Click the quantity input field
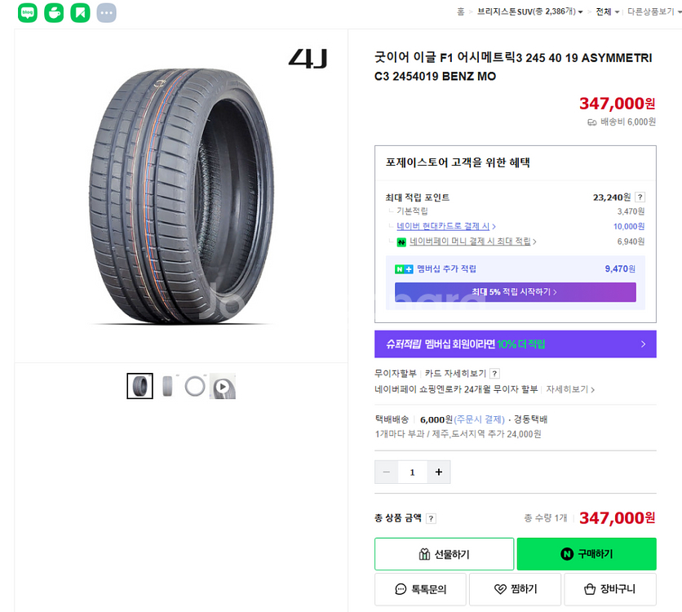Image resolution: width=682 pixels, height=612 pixels. [413, 472]
